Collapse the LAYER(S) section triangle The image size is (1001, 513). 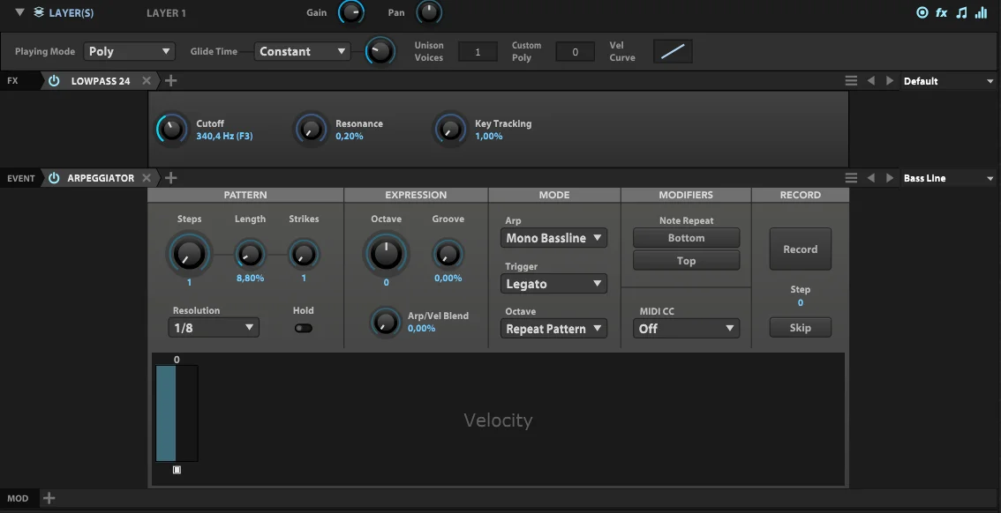click(19, 12)
